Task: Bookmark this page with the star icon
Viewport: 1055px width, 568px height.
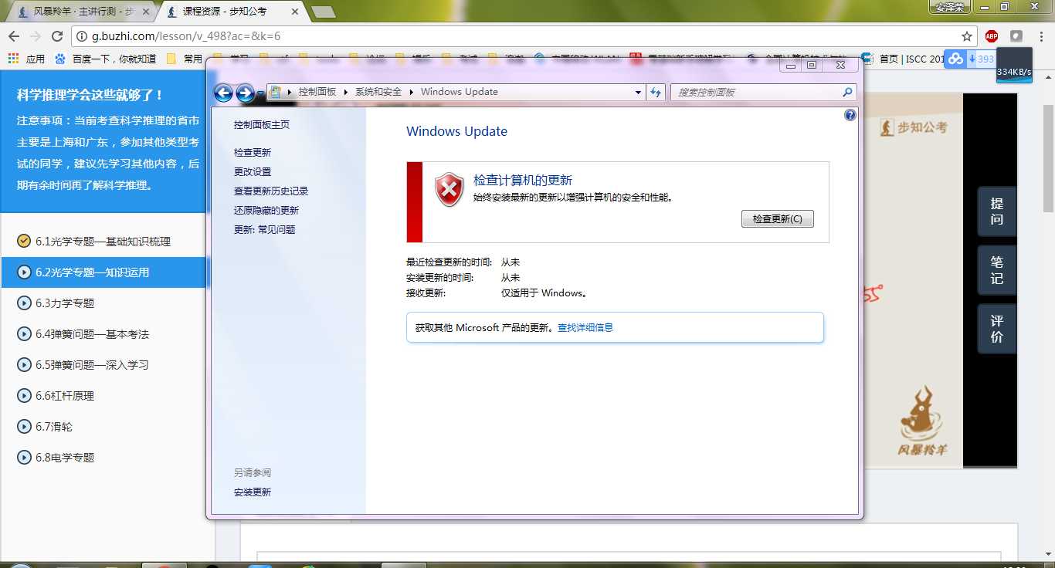Action: pyautogui.click(x=966, y=36)
